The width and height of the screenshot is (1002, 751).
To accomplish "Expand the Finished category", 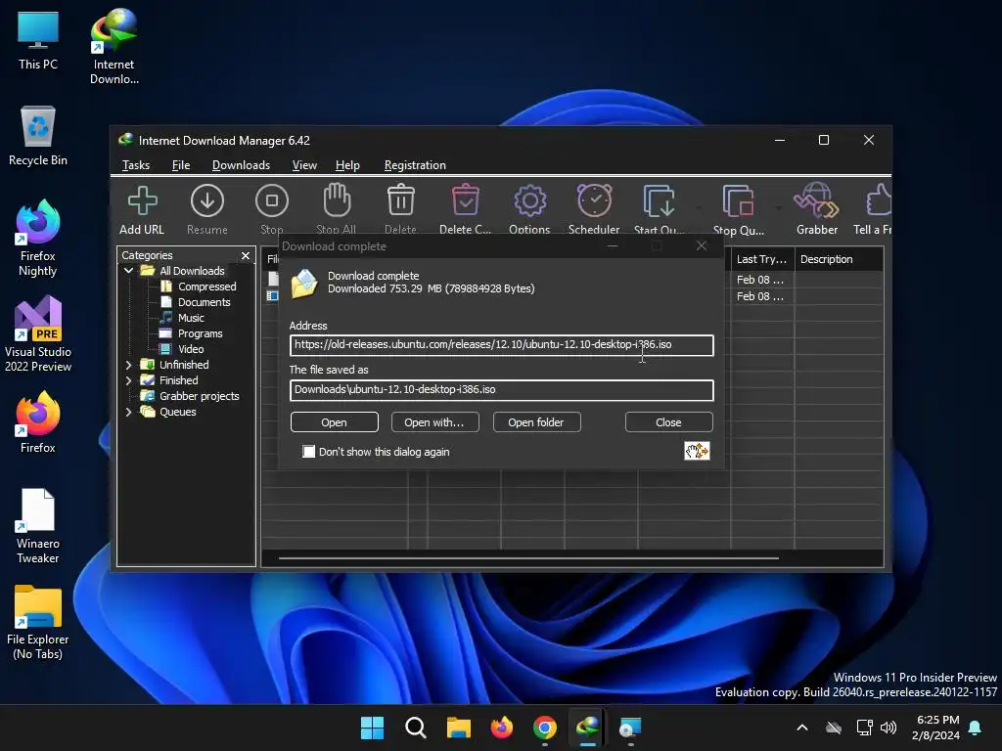I will coord(128,380).
